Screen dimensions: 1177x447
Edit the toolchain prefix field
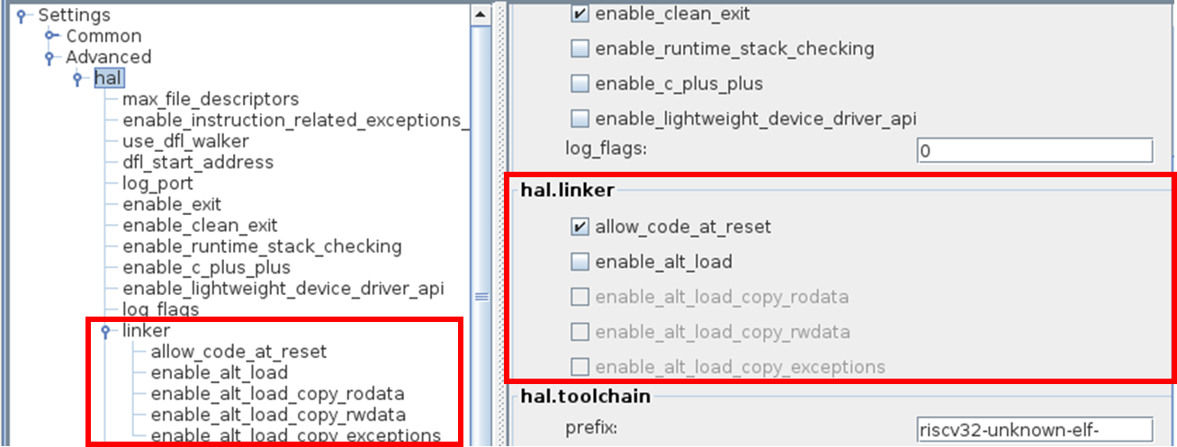[1034, 429]
